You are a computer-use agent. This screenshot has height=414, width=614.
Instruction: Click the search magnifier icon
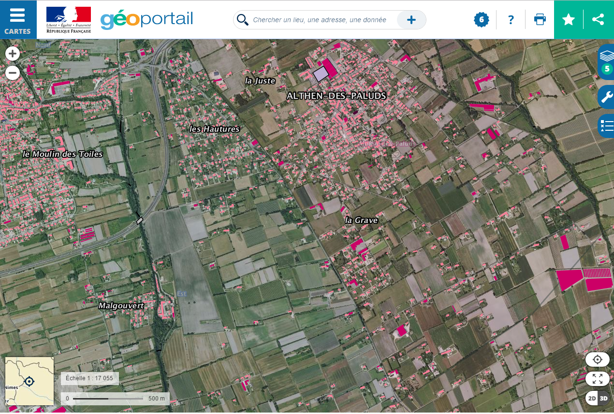[243, 20]
